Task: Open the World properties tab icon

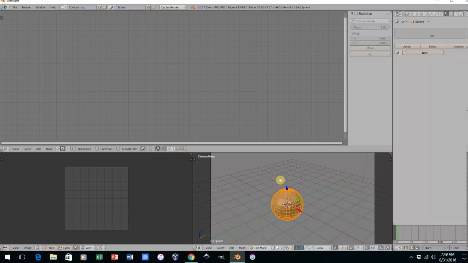Action: (421, 14)
